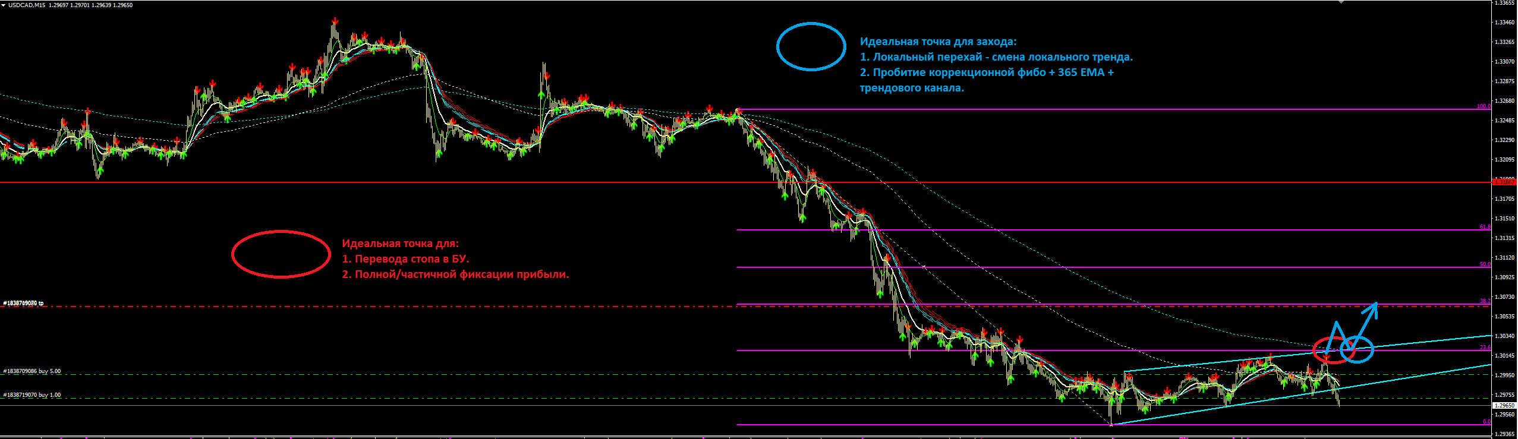
Task: Click 1.29365 on the price scale
Action: point(1504,434)
